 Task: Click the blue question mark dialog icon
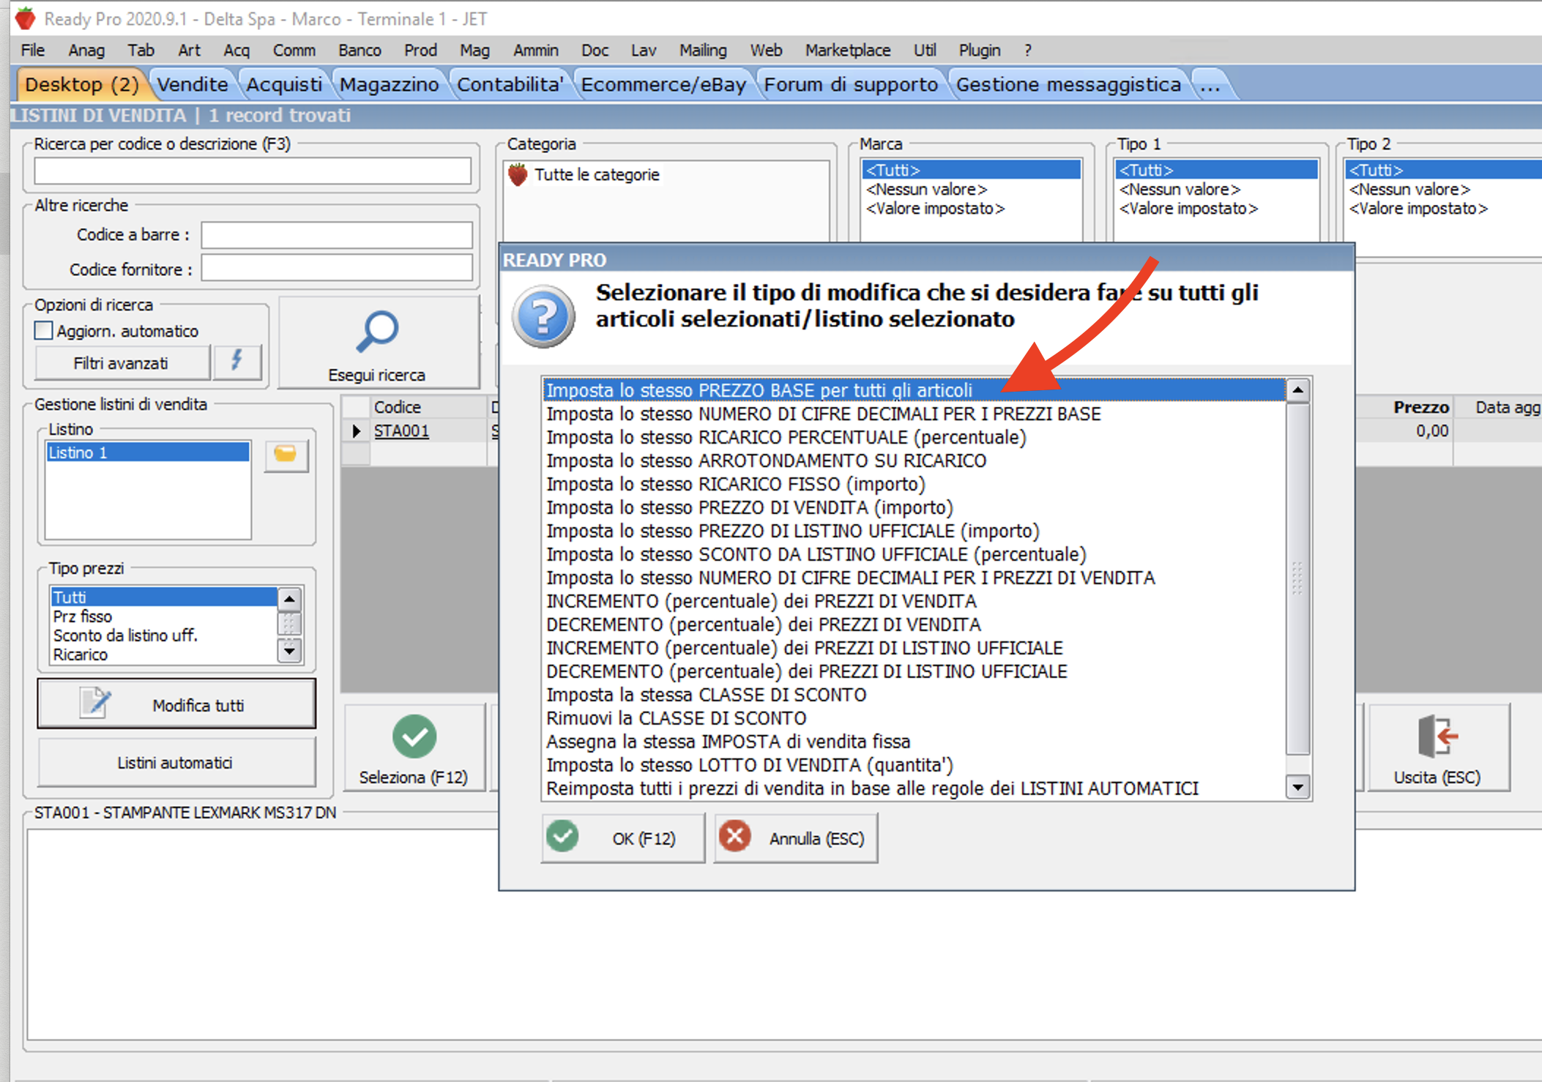(x=543, y=316)
